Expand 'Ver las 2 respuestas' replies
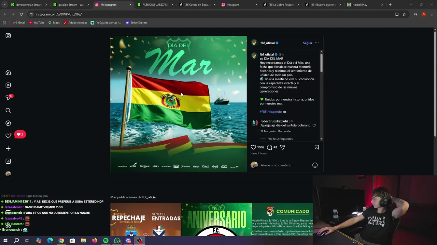This screenshot has height=245, width=437. 280,139
